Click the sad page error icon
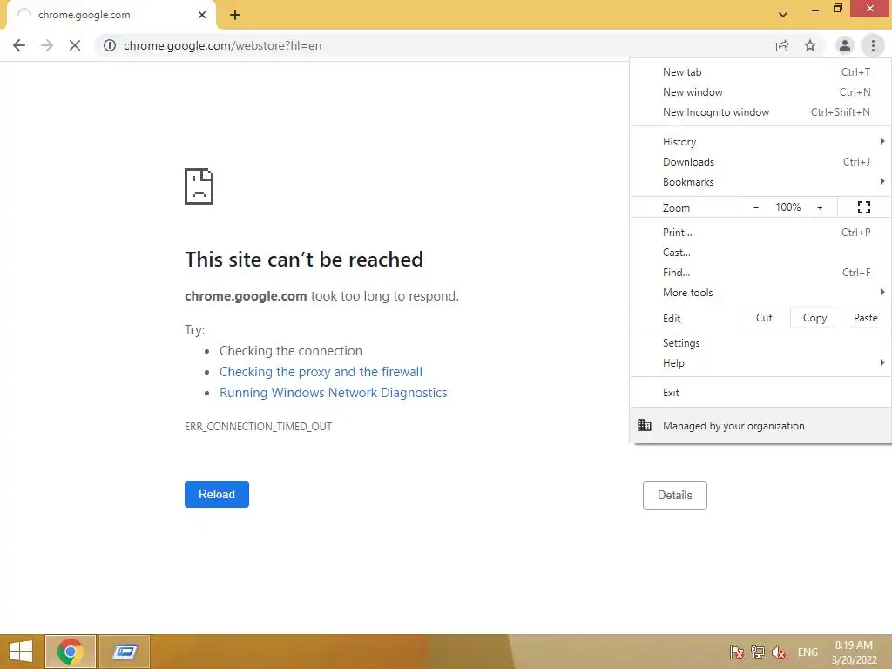892x669 pixels. coord(199,186)
